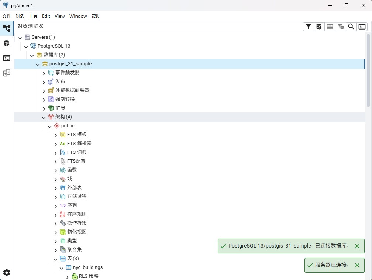Collapse the 表 (3) tables node
Viewport: 372px width, 280px height.
pos(55,259)
